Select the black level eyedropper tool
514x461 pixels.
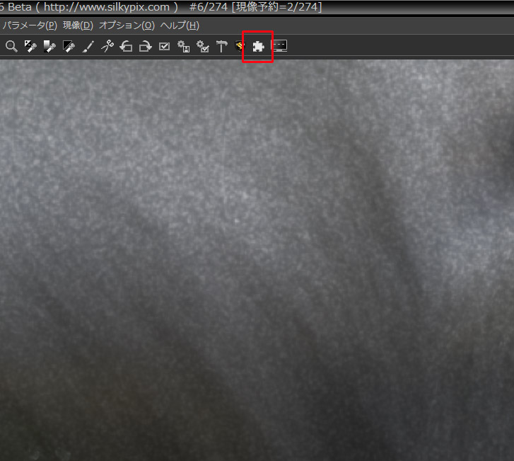pyautogui.click(x=69, y=46)
